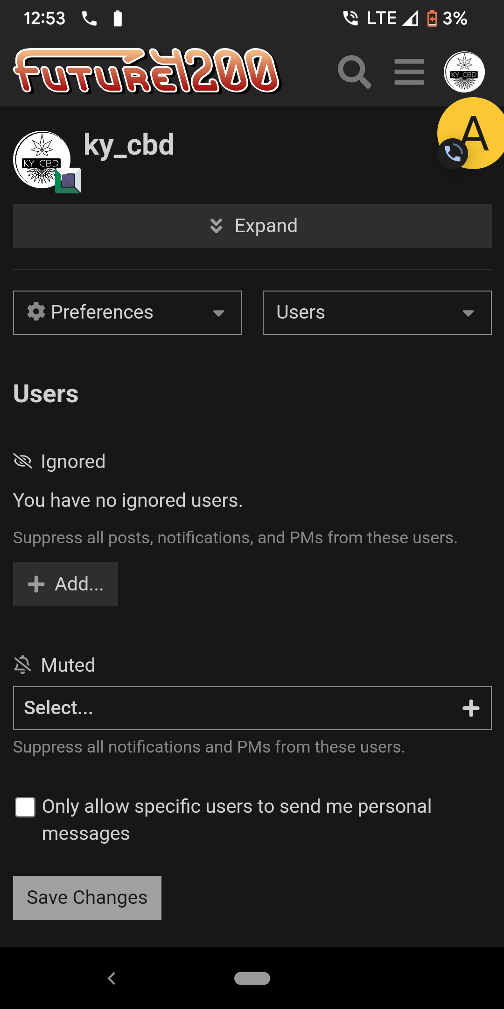Screen dimensions: 504x1009
Task: Open the search magnifier icon
Action: point(354,72)
